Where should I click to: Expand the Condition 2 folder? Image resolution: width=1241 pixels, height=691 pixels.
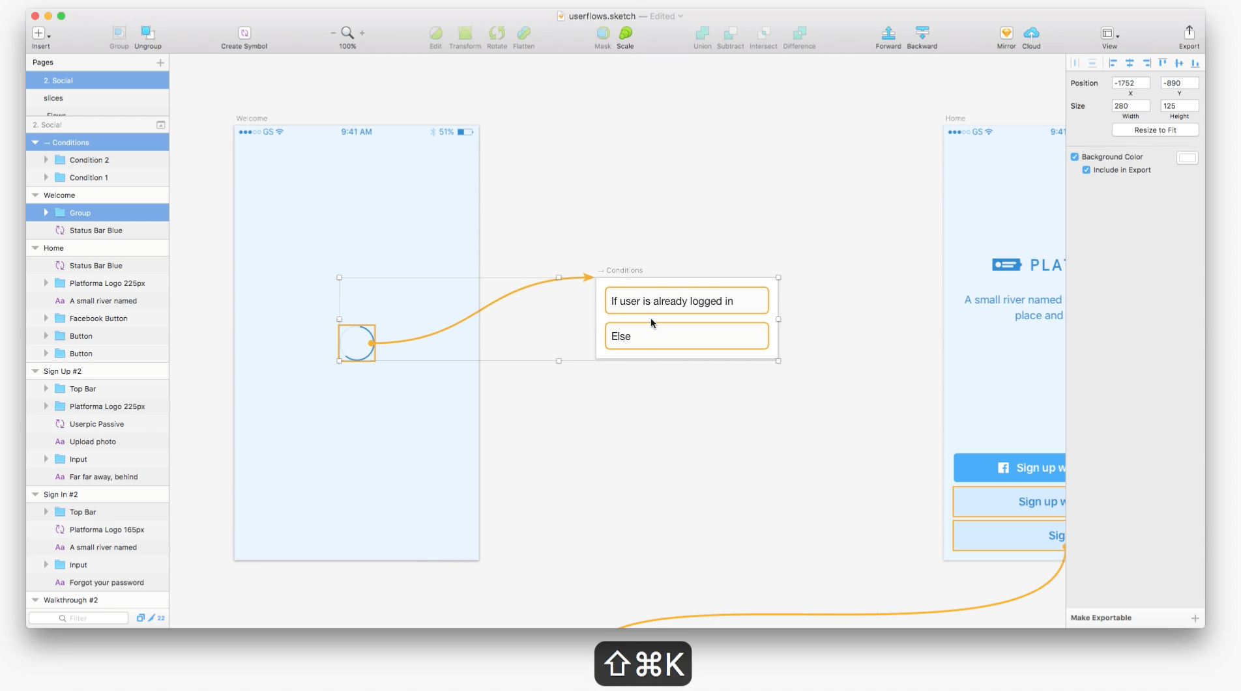pos(46,160)
